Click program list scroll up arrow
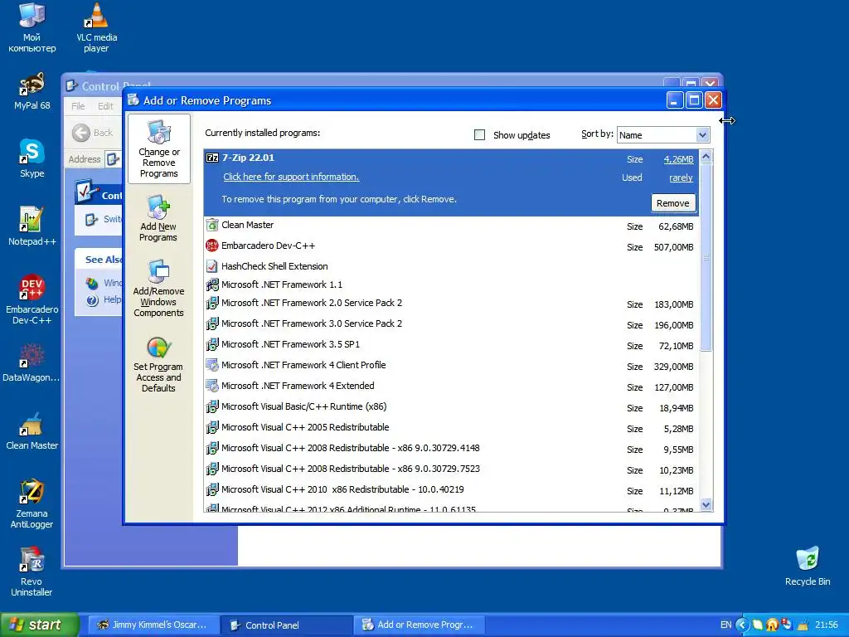This screenshot has width=849, height=637. click(706, 157)
